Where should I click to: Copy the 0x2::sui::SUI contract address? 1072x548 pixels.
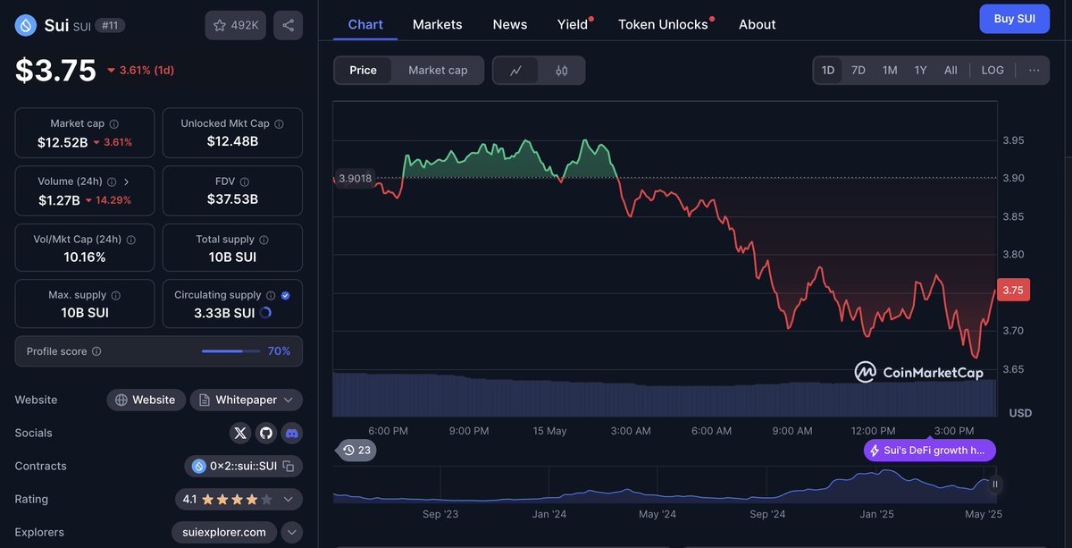[288, 467]
